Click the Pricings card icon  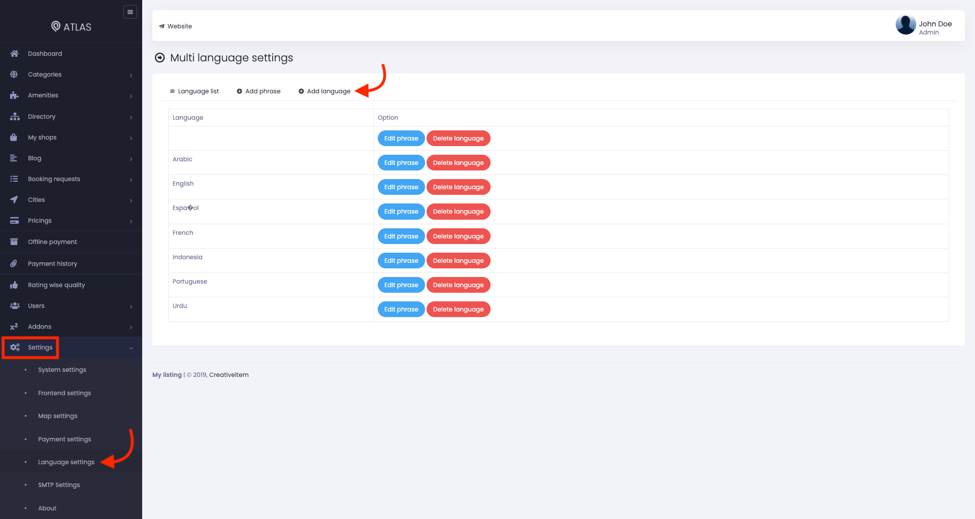(14, 220)
